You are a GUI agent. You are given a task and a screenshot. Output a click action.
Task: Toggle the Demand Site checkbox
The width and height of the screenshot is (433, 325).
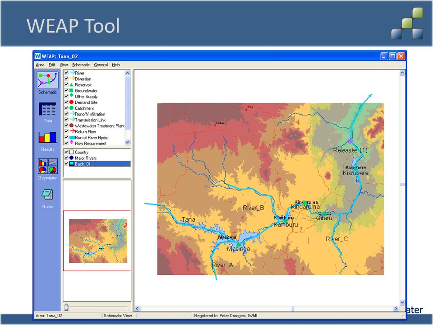[66, 102]
